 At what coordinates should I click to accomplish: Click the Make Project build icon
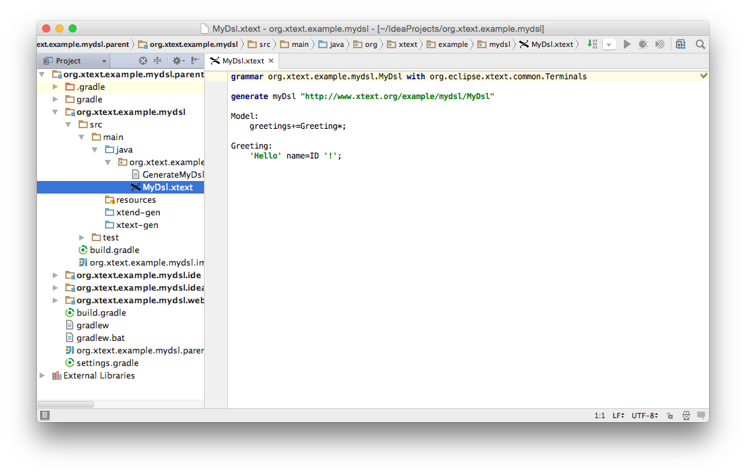click(592, 44)
